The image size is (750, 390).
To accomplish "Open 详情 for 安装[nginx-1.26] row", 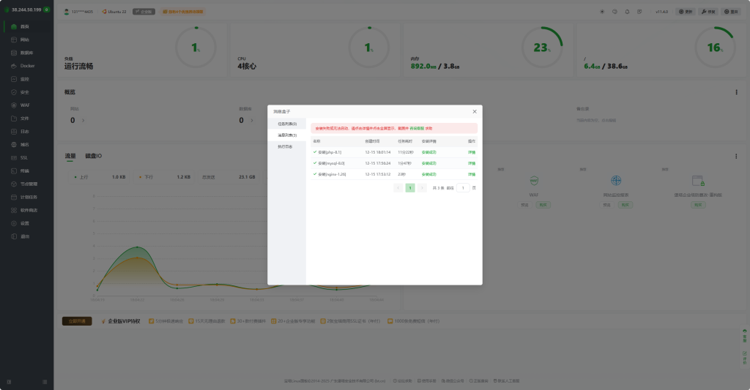I will pyautogui.click(x=472, y=174).
